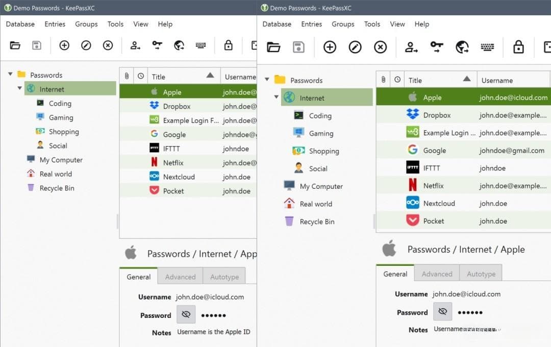Open URL globe icon in left window
This screenshot has height=347, width=551.
tap(179, 45)
